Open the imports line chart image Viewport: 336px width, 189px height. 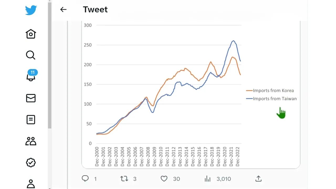pyautogui.click(x=168, y=92)
